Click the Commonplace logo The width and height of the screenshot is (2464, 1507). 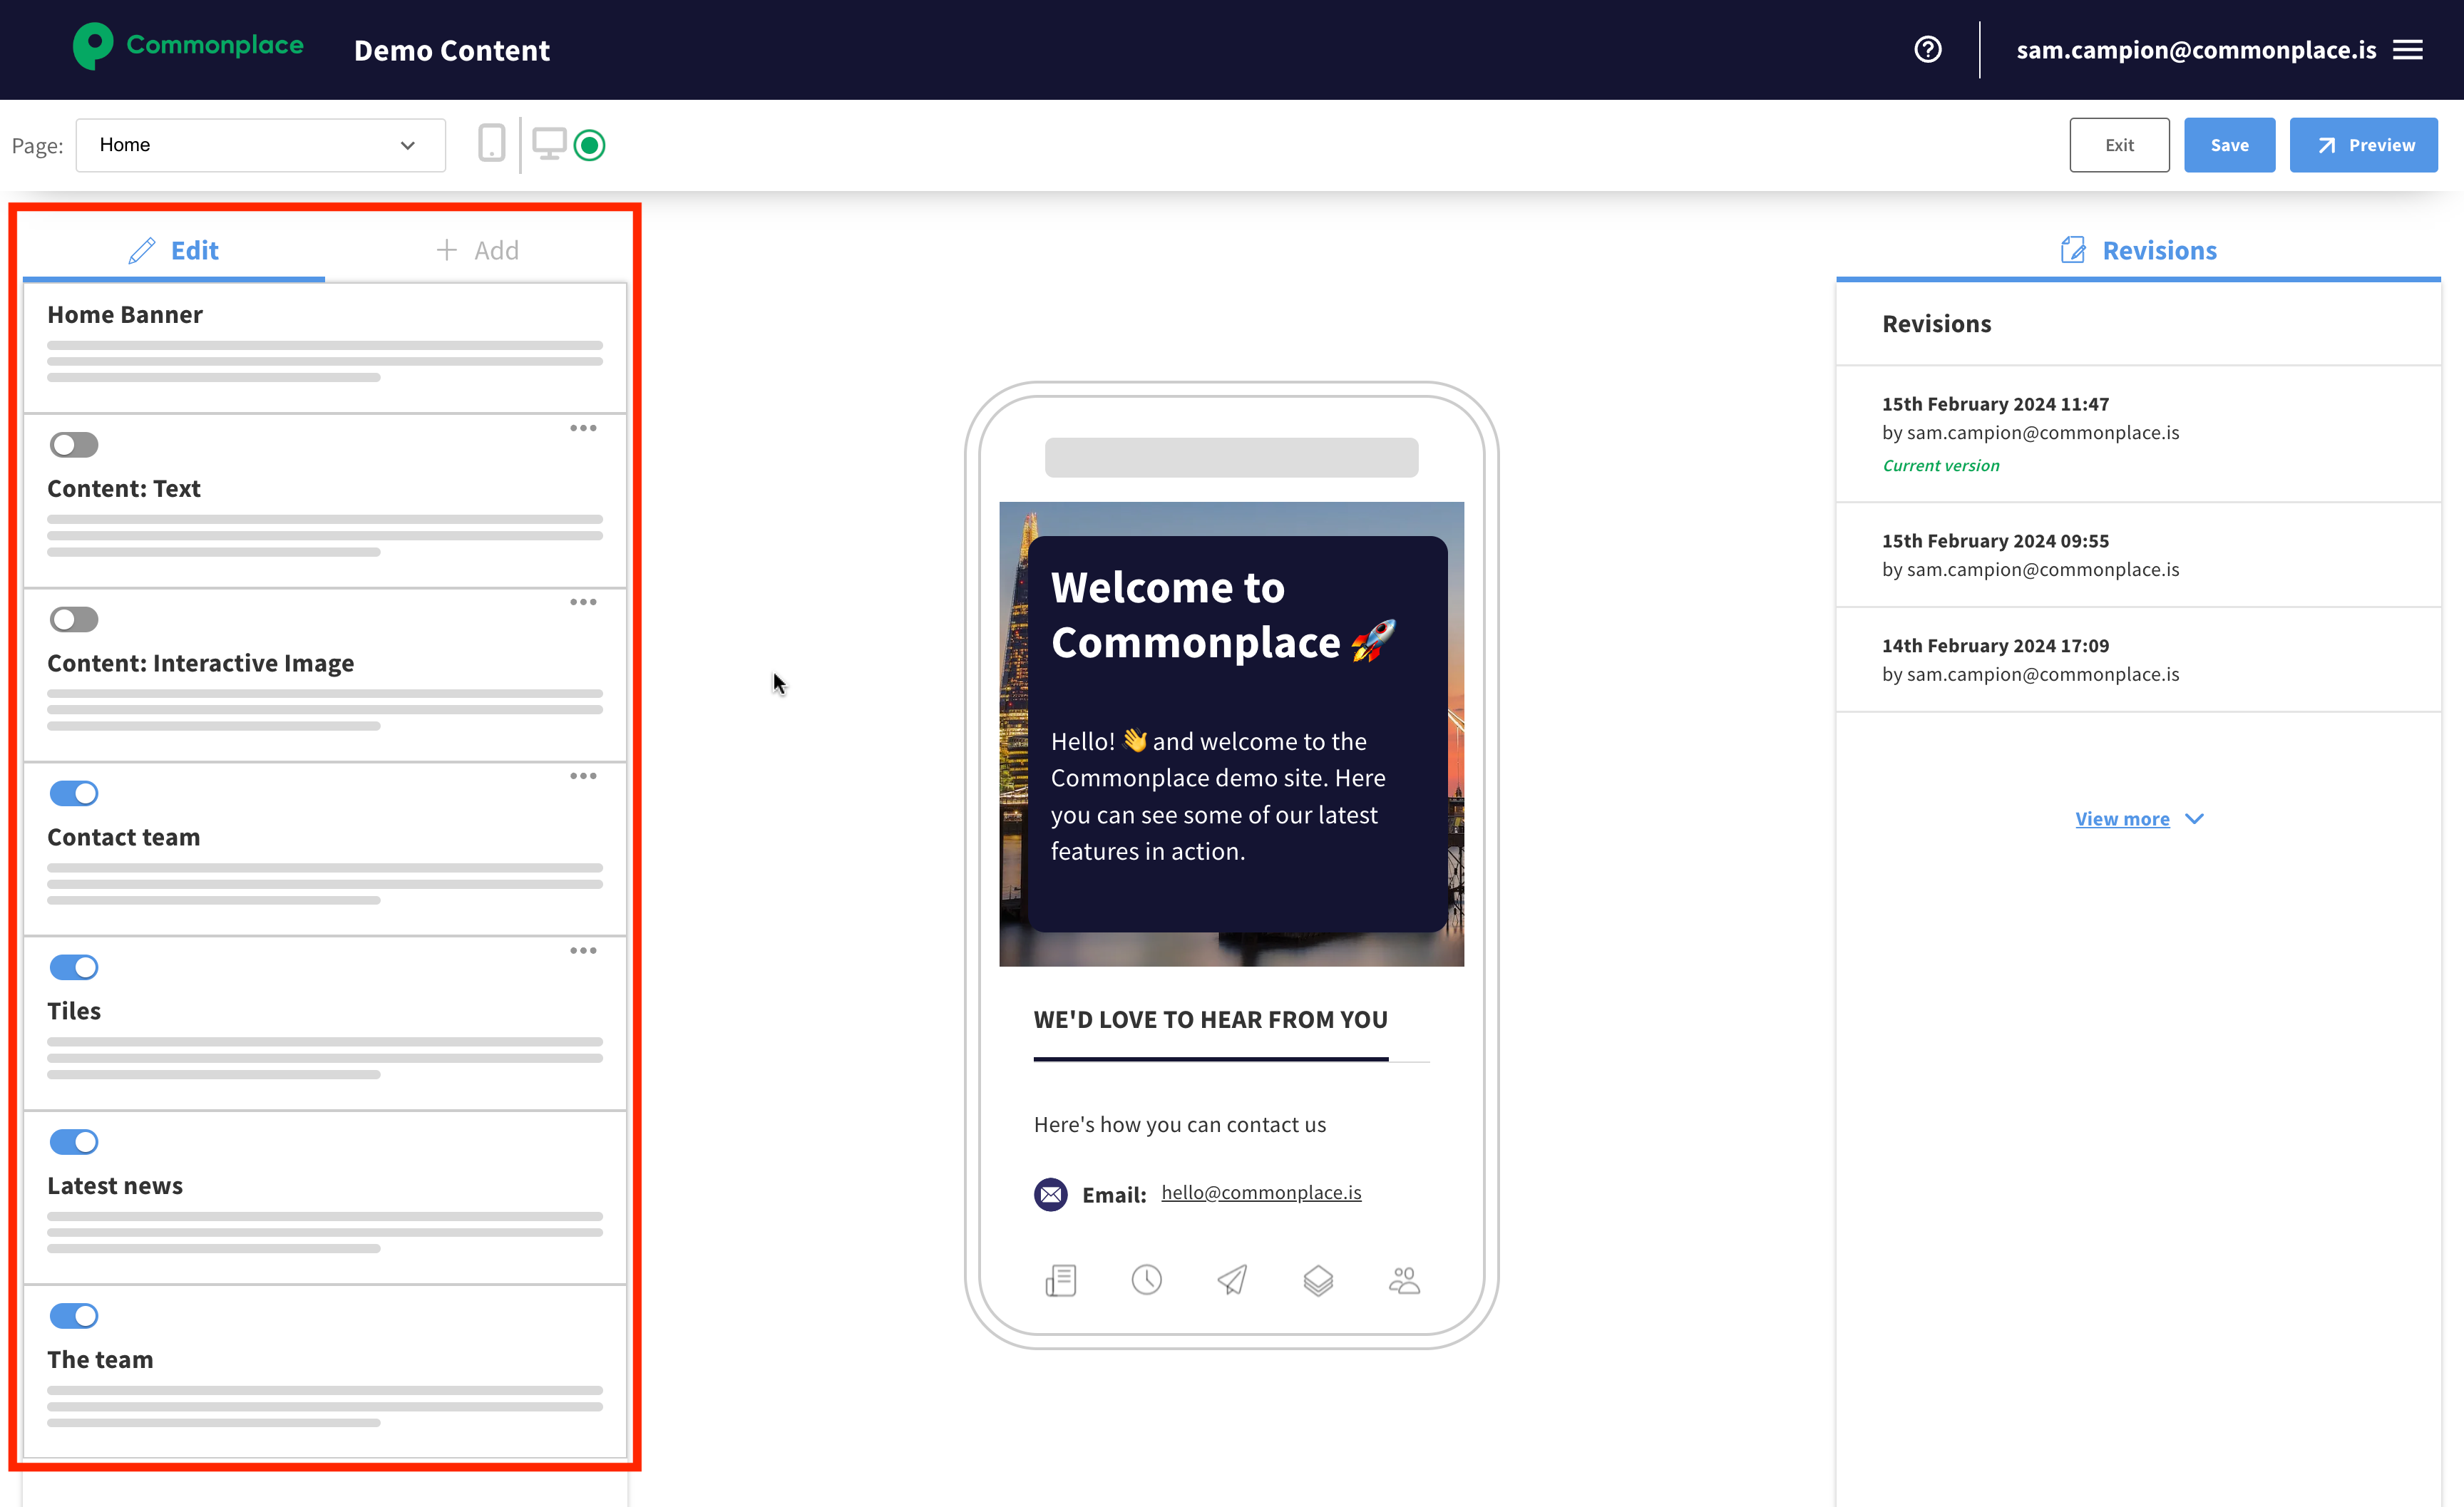pyautogui.click(x=188, y=46)
